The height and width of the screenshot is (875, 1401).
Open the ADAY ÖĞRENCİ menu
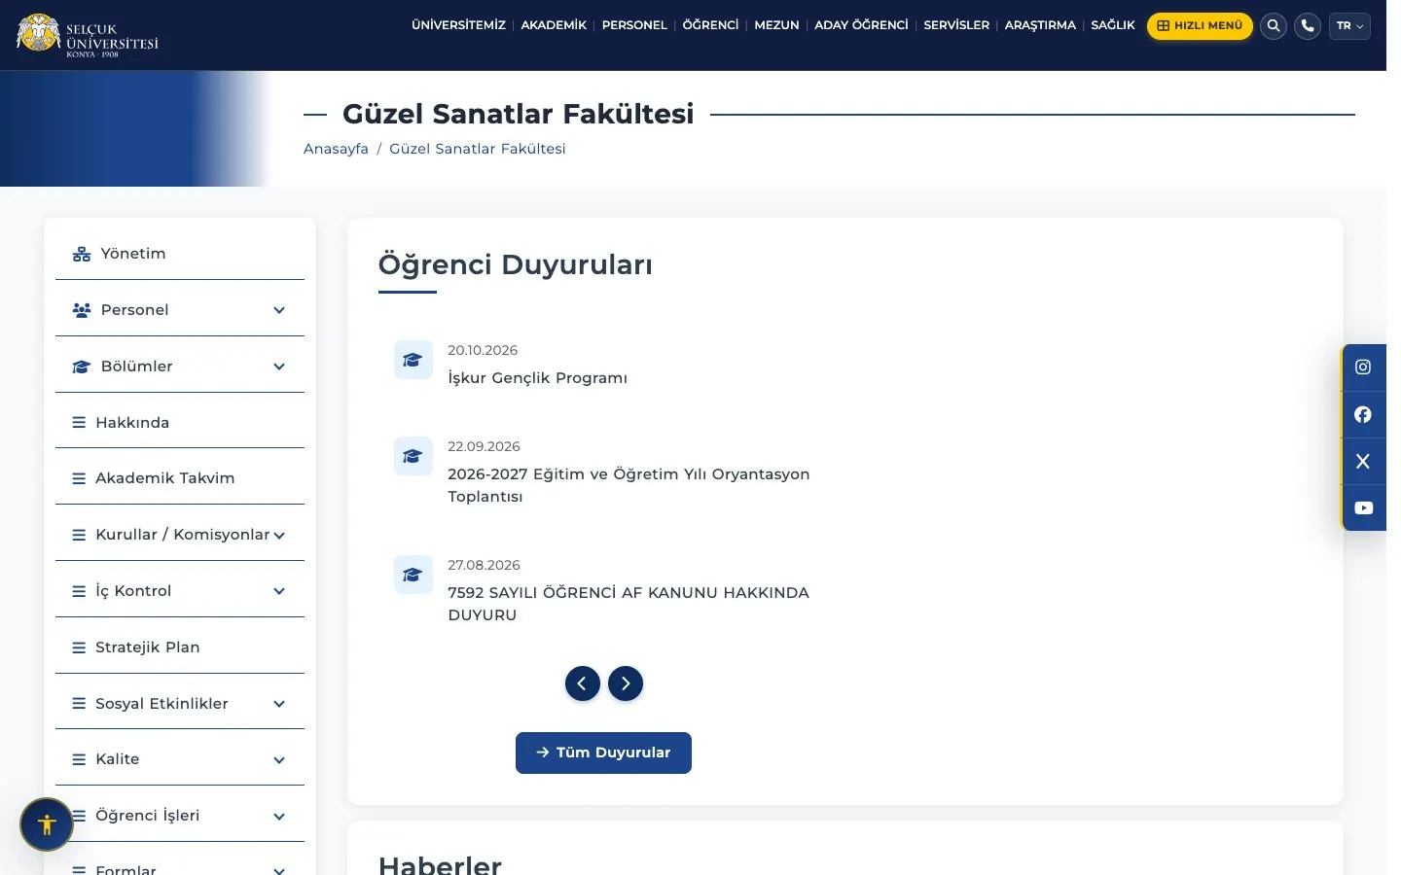(x=861, y=25)
